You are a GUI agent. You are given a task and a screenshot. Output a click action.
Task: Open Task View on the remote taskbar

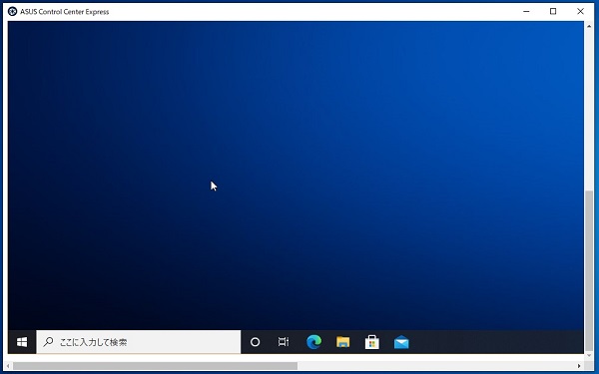[284, 342]
